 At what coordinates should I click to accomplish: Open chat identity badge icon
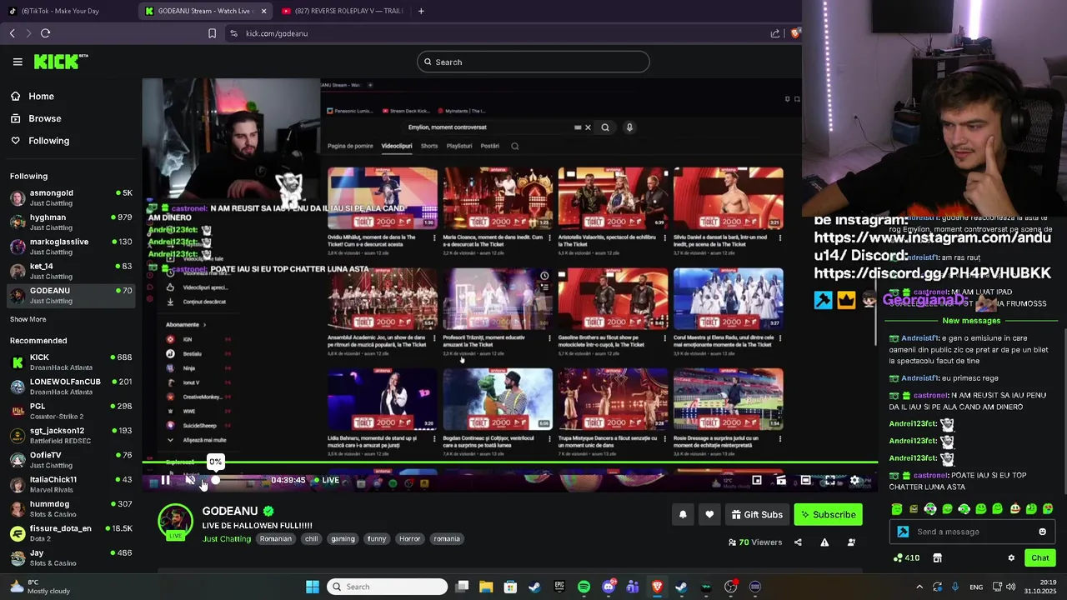903,532
